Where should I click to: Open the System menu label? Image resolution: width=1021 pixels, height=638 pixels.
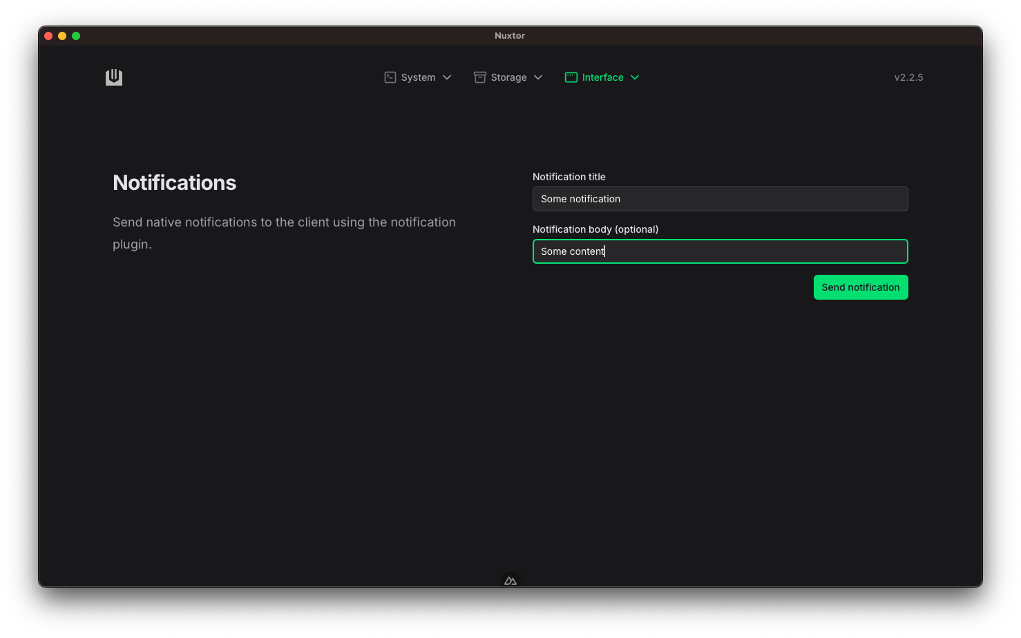(x=418, y=77)
